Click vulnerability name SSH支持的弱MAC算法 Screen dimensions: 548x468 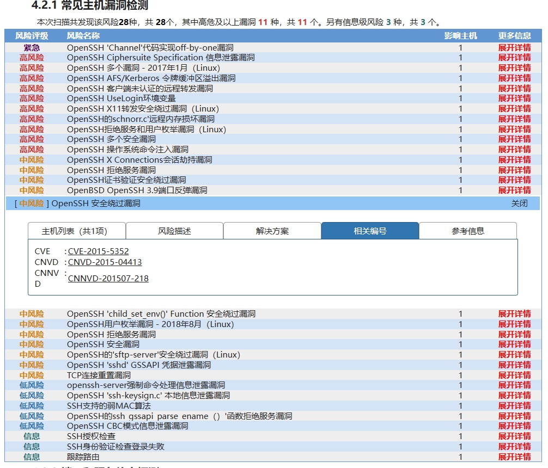109,406
